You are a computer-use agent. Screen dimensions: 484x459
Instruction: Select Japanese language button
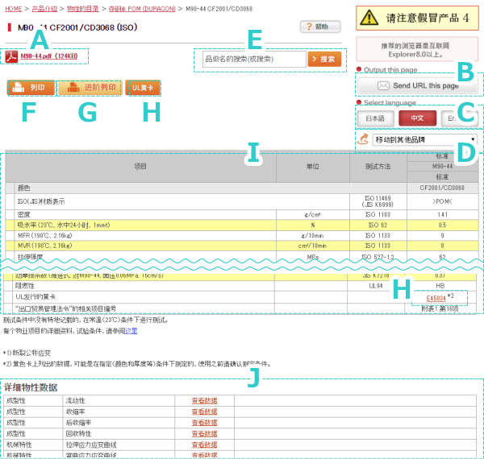click(x=375, y=118)
